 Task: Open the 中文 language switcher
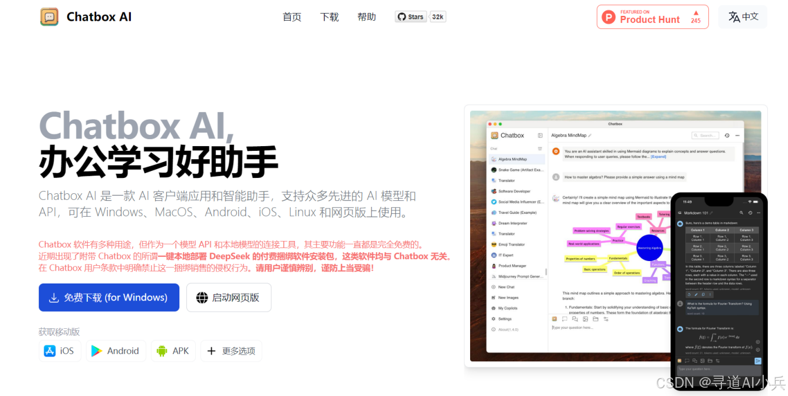pos(743,17)
